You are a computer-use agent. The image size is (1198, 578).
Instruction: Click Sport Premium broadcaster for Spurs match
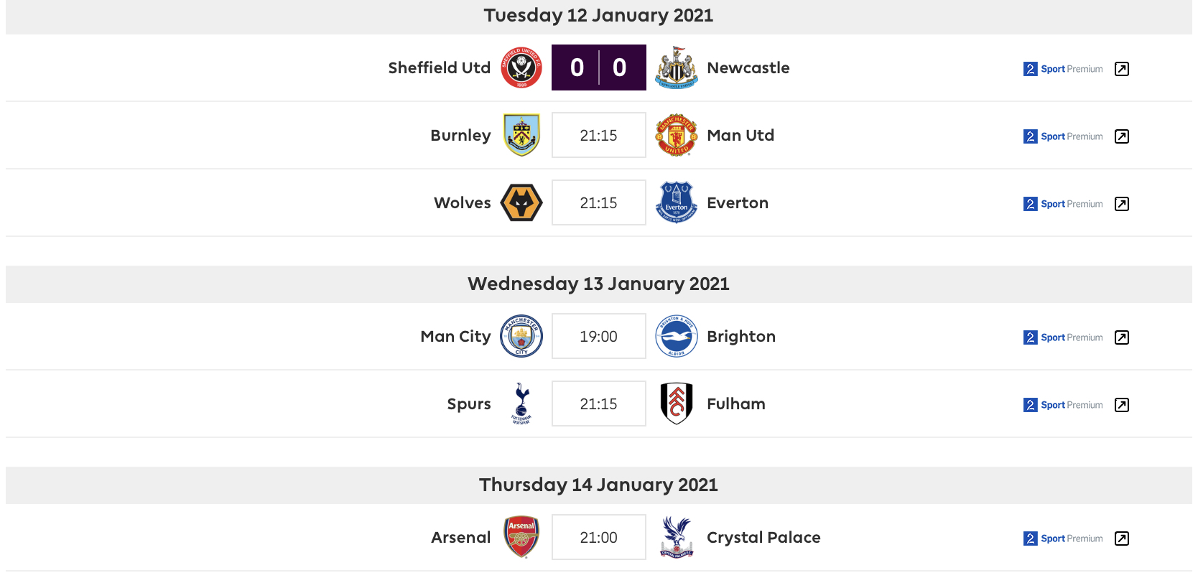[x=1063, y=405]
